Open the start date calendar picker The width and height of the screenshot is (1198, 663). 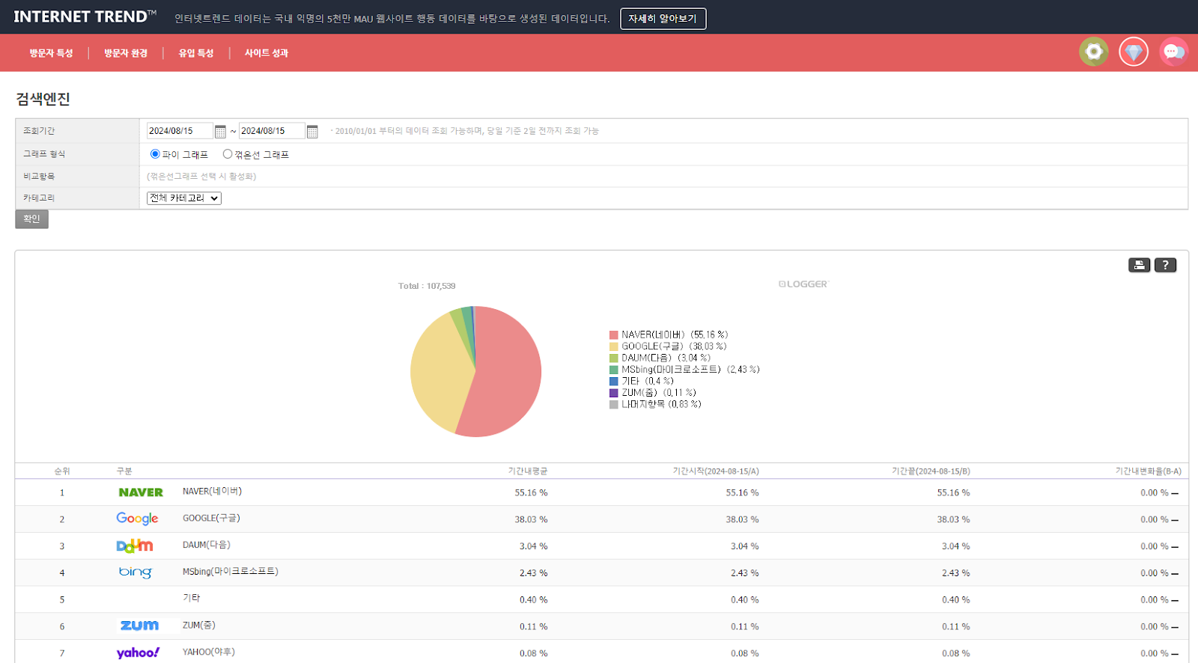click(x=220, y=132)
